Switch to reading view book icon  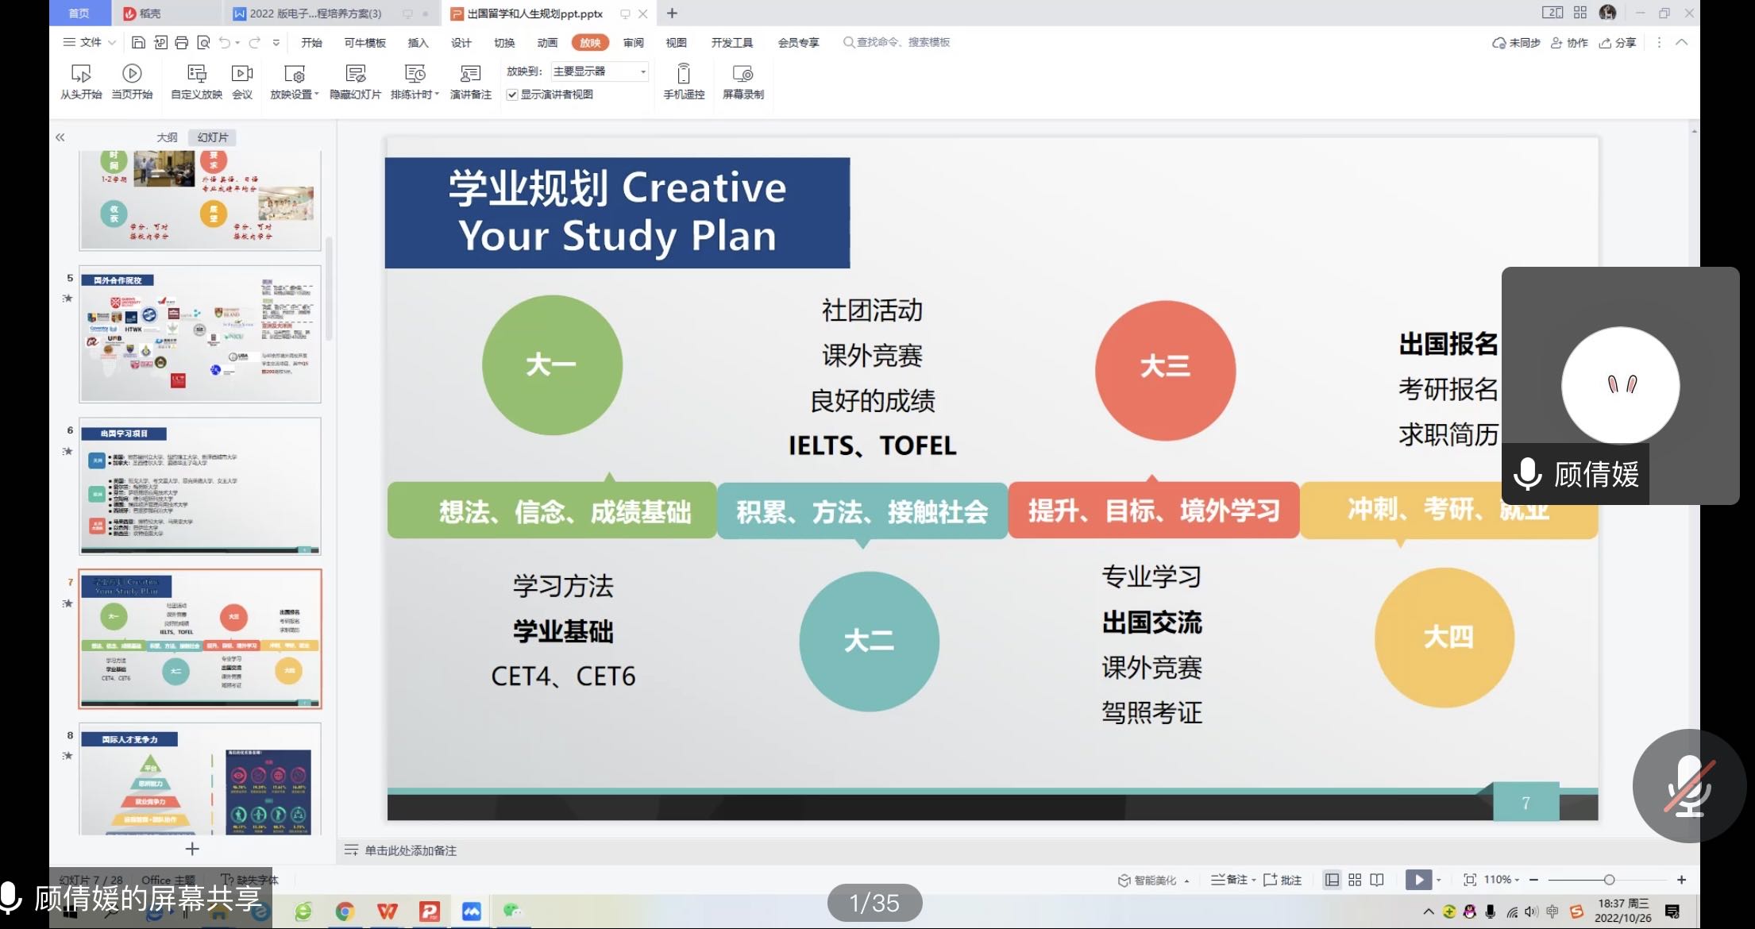1377,880
